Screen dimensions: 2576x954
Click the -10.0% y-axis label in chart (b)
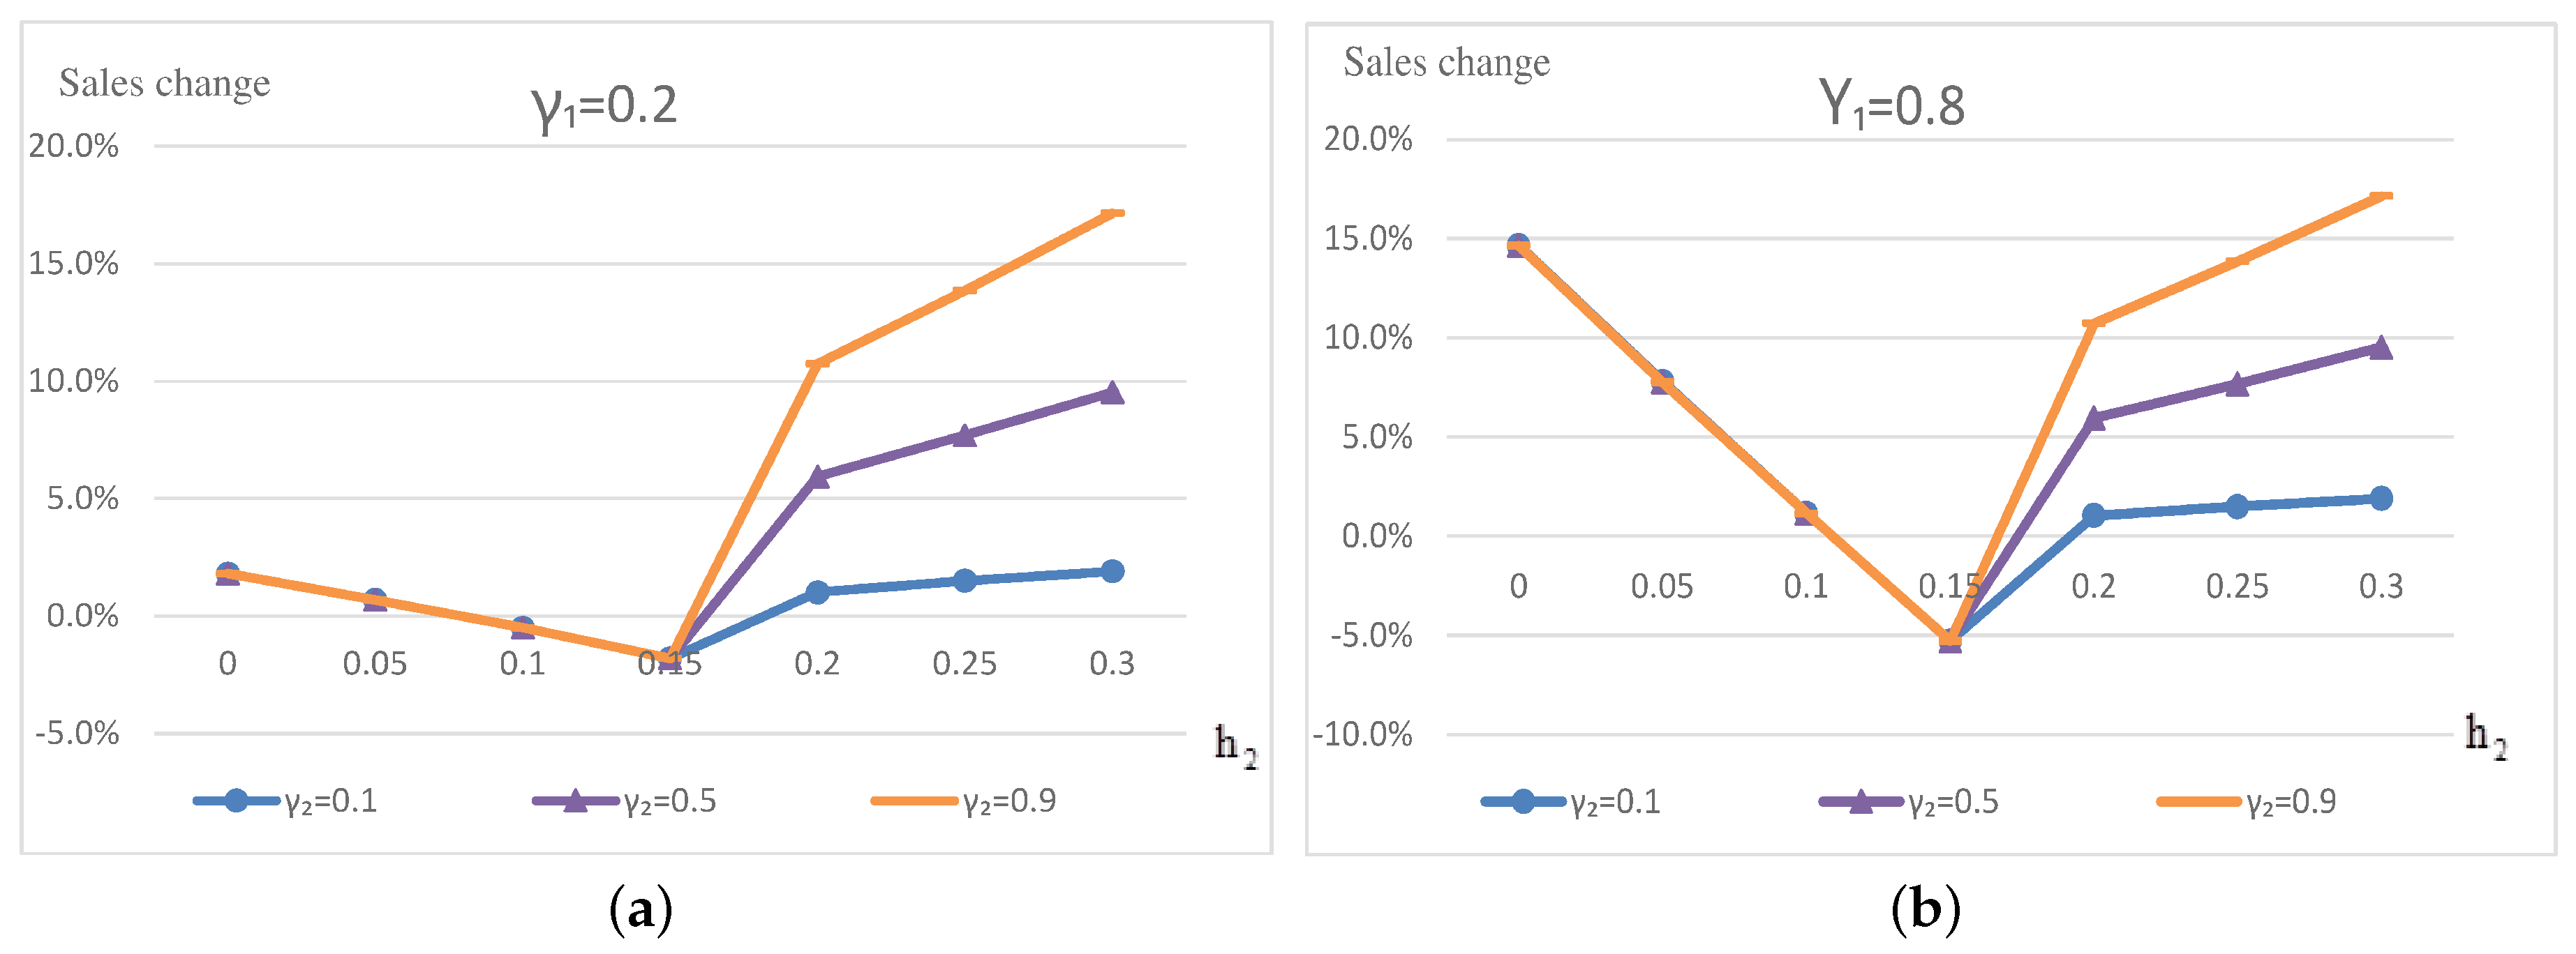pos(1362,735)
